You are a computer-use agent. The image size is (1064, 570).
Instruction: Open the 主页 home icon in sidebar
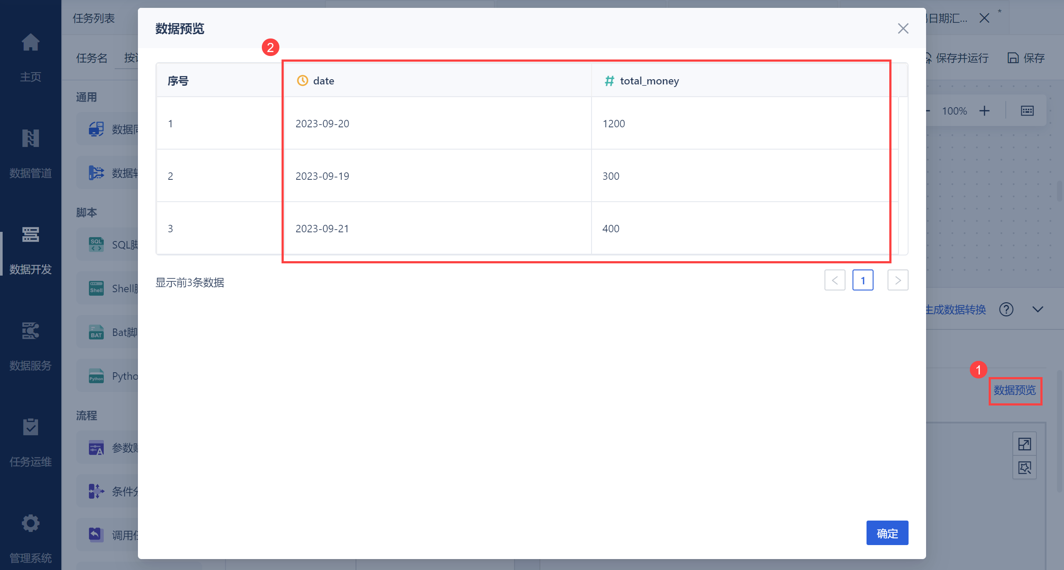coord(30,43)
